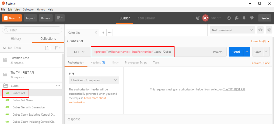
Task: Select the Cubes Get Name request
Action: tap(23, 100)
